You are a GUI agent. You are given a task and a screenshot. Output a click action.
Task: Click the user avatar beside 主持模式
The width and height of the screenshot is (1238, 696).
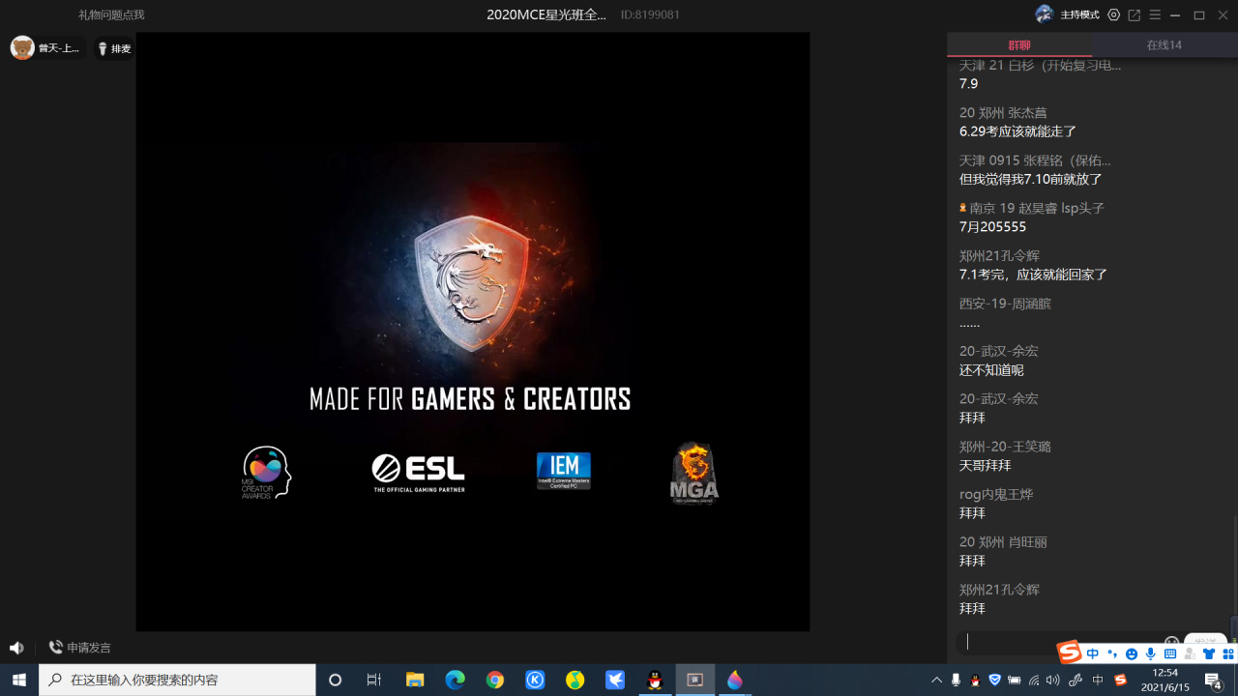(x=1045, y=14)
